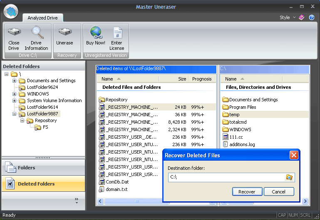Viewport: 320px width, 220px height.
Task: Click the Program Files folder icon
Action: (x=226, y=107)
